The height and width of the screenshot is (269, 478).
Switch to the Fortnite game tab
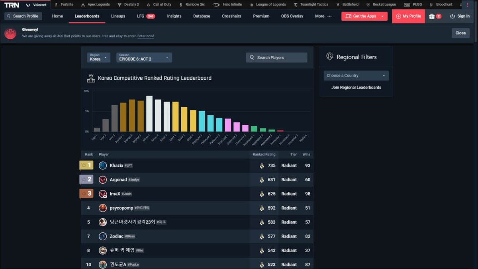pos(64,5)
